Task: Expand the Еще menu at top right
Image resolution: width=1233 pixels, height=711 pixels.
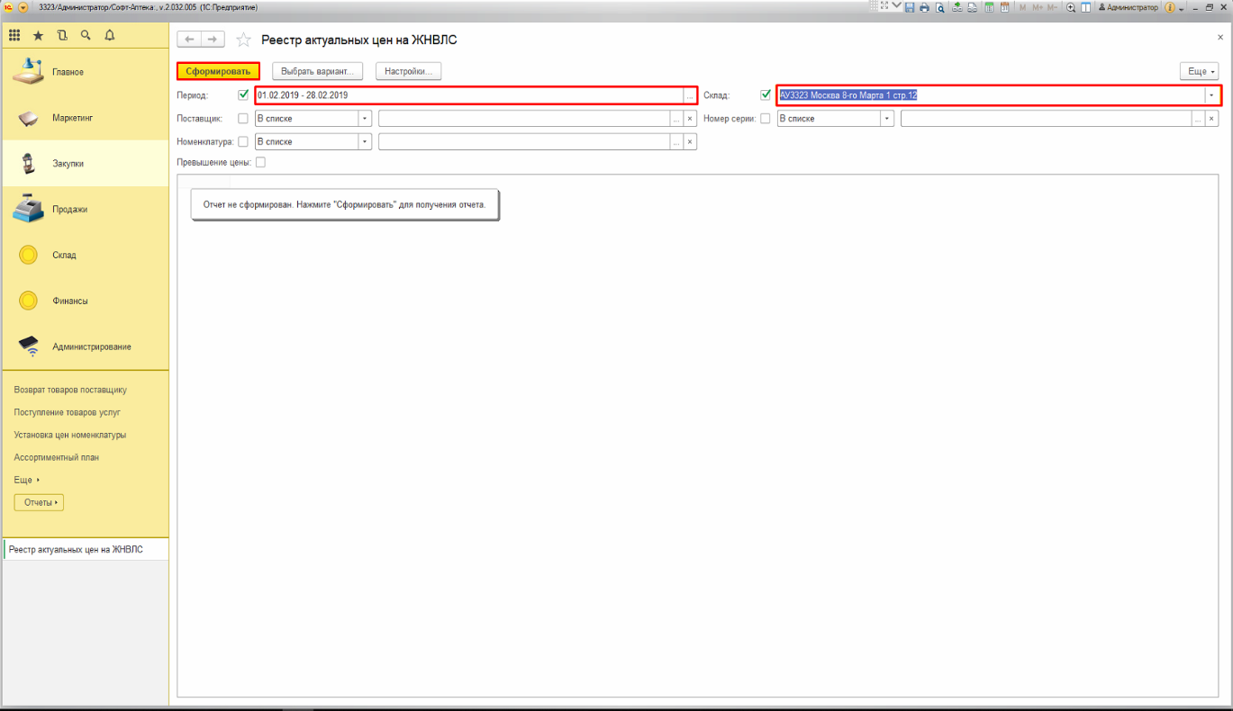Action: (1200, 71)
